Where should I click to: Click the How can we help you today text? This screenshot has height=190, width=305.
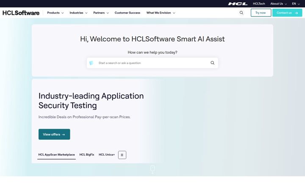pos(152,52)
